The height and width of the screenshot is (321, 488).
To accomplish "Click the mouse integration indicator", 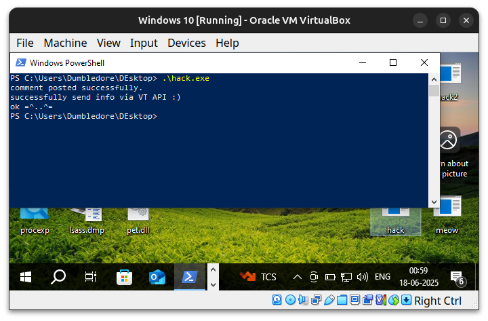I will (x=393, y=300).
